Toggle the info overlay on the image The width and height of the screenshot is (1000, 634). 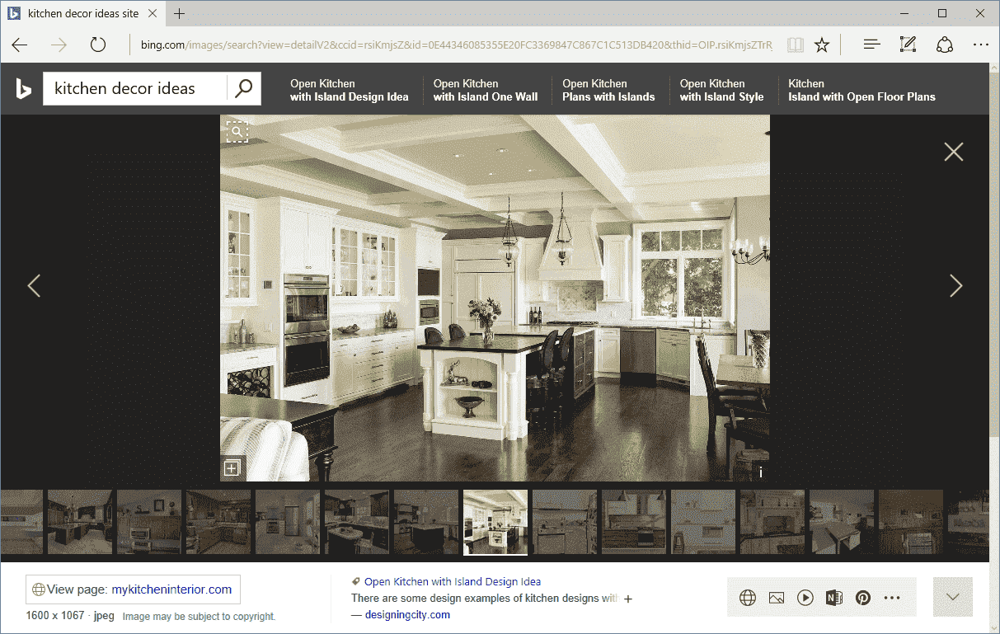pyautogui.click(x=760, y=472)
